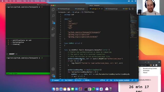The image size is (164, 92).
Task: Open the Terminal menu in menu bar
Action: [x=37, y=1]
